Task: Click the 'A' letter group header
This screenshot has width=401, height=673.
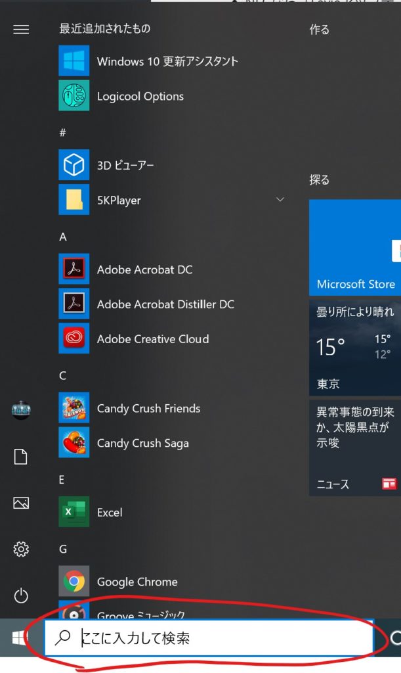Action: (63, 237)
